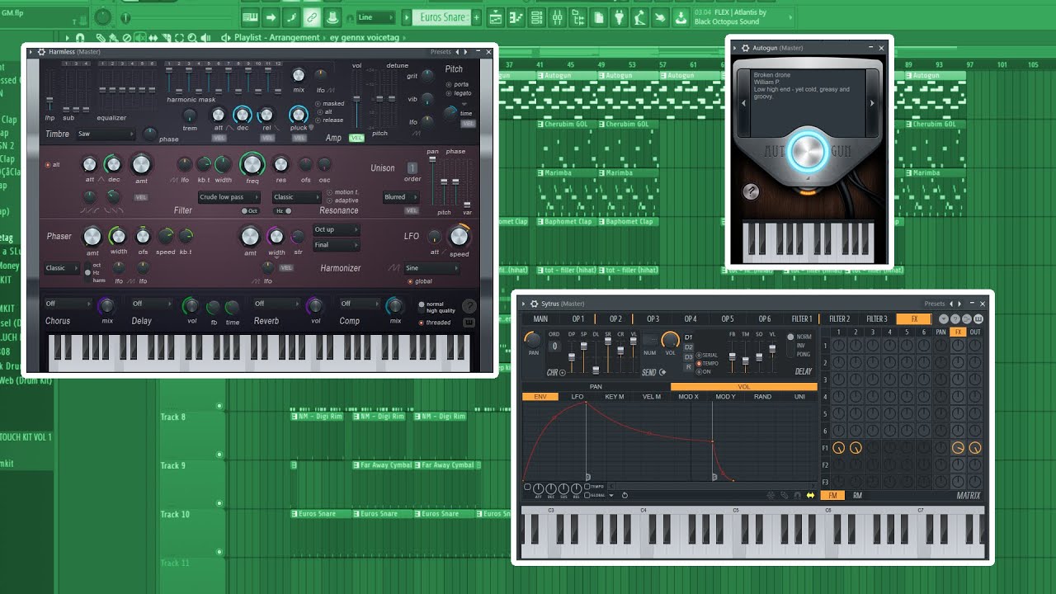Open the Blurred unison dropdown
The image size is (1056, 594).
pyautogui.click(x=401, y=197)
